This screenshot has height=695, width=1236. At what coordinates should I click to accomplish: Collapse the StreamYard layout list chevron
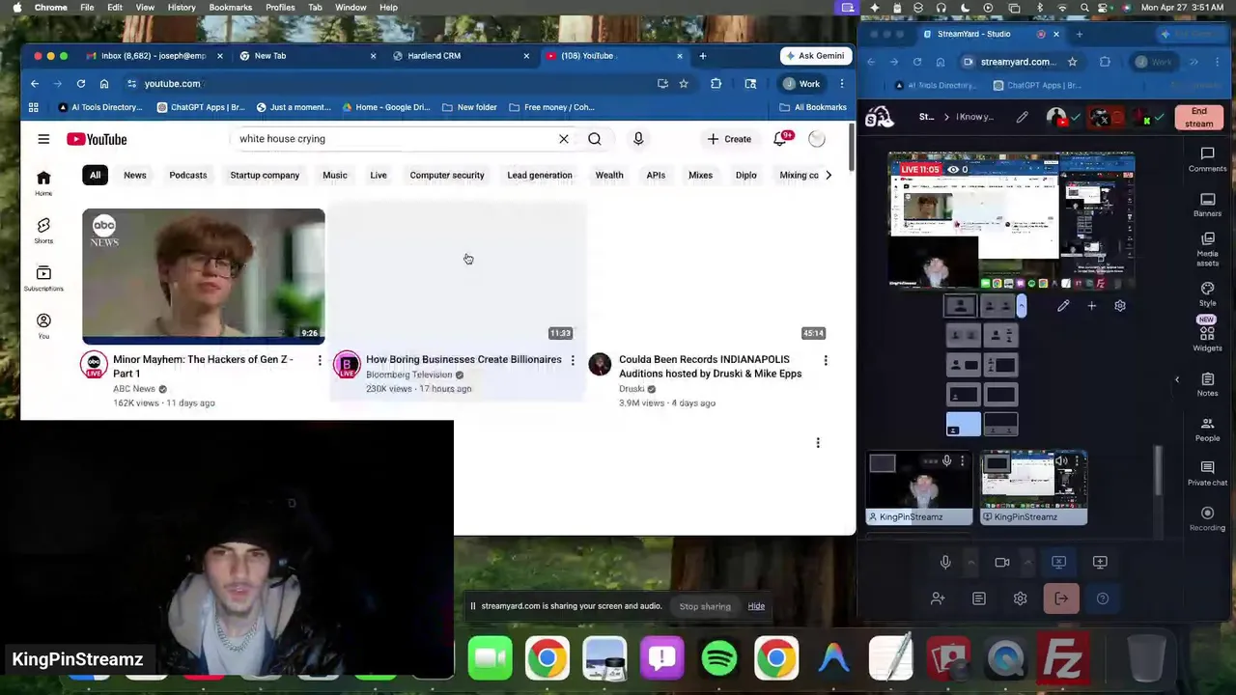[1022, 306]
